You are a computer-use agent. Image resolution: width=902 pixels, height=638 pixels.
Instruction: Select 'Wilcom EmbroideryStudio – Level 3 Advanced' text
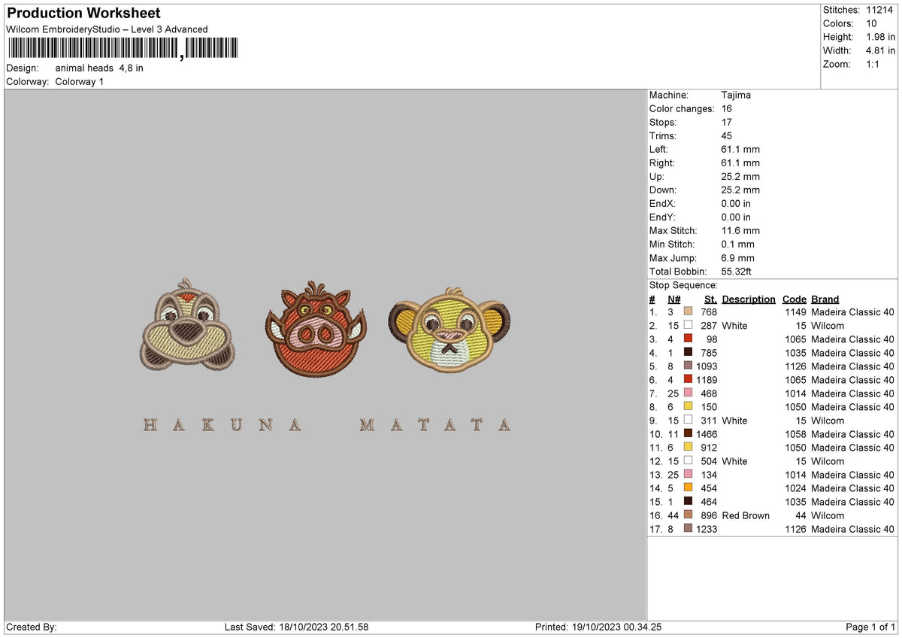(x=107, y=29)
